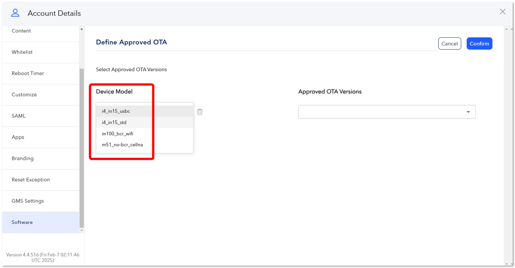Viewport: 515px width, 268px height.
Task: Select the Software sidebar item
Action: (x=41, y=222)
